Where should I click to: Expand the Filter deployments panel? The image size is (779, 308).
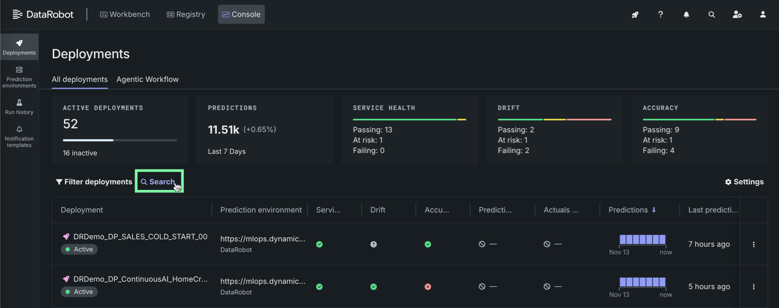pos(94,182)
